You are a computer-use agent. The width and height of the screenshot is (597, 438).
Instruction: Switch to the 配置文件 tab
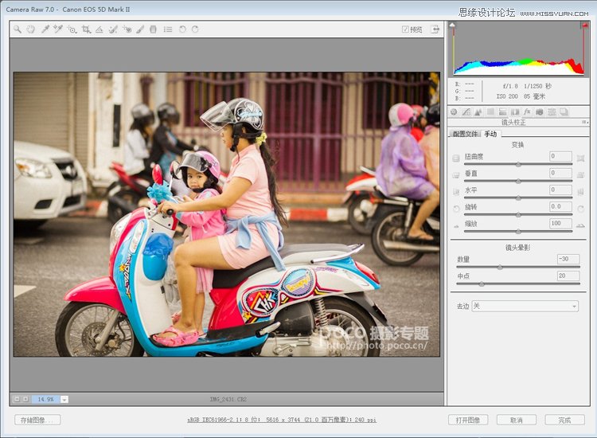point(464,134)
